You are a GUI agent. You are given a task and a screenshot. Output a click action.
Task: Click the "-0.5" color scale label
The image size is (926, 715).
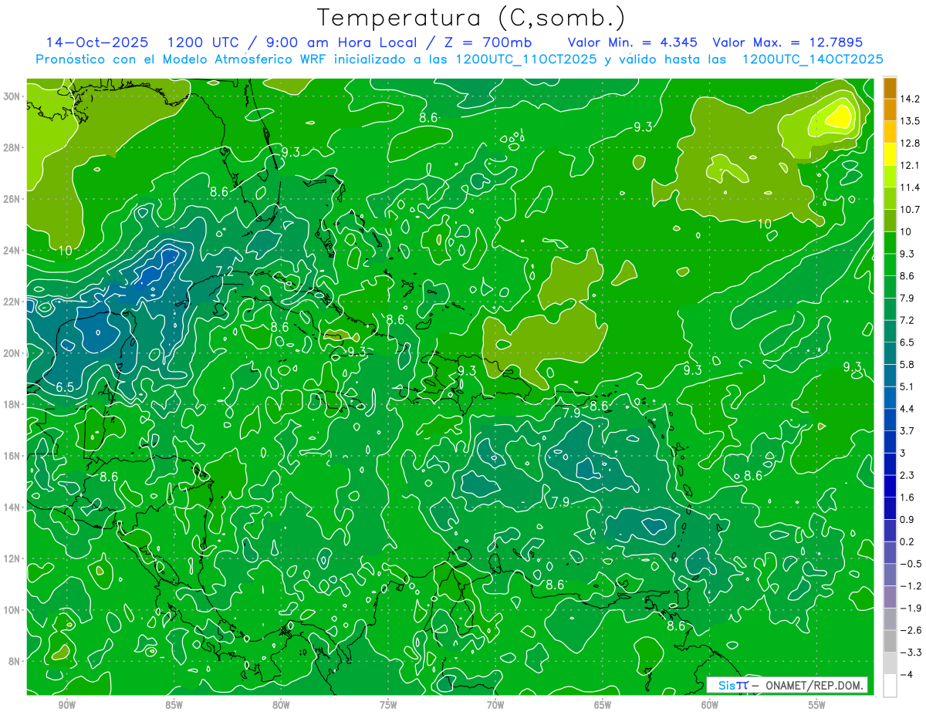911,564
